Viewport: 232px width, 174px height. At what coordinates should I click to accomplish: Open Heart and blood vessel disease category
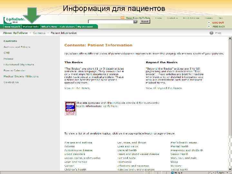pos(138,154)
